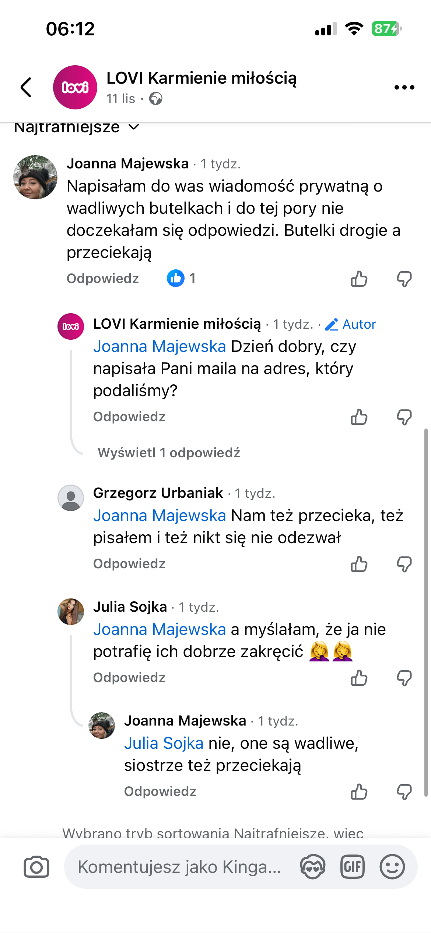This screenshot has width=431, height=933.
Task: Open the three-dot post options menu
Action: tap(404, 88)
